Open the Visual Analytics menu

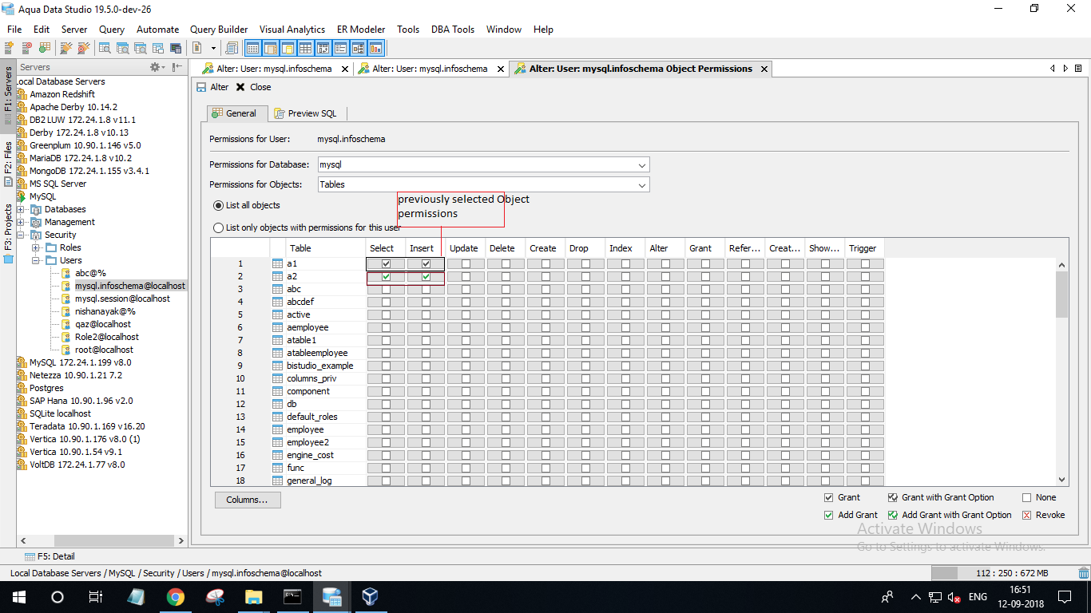click(292, 29)
